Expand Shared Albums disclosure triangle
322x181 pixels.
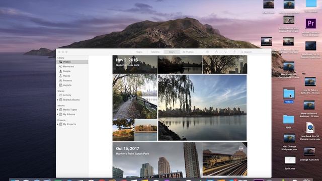[58, 100]
